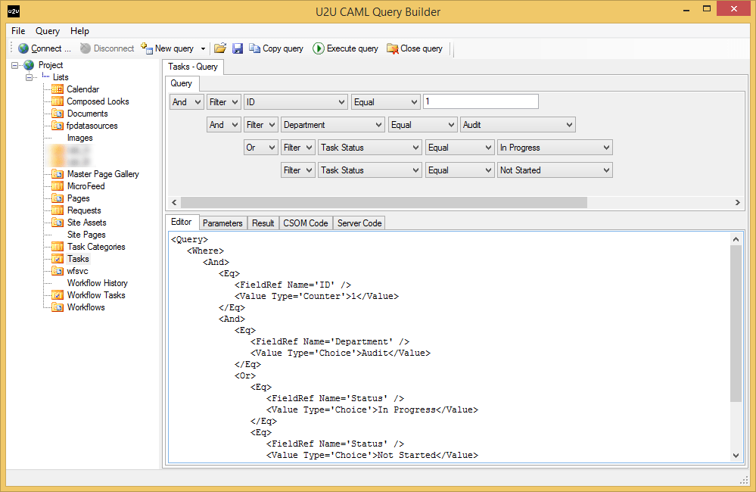Viewport: 756px width, 492px height.
Task: Click the fpdatasources library icon
Action: point(58,126)
